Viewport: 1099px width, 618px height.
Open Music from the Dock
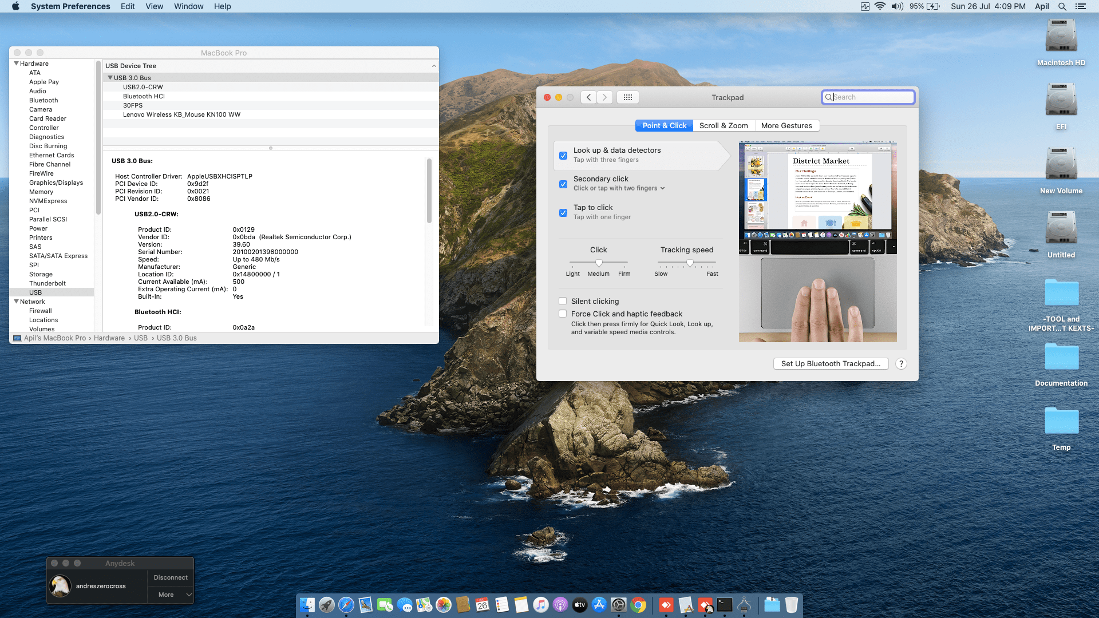[541, 605]
